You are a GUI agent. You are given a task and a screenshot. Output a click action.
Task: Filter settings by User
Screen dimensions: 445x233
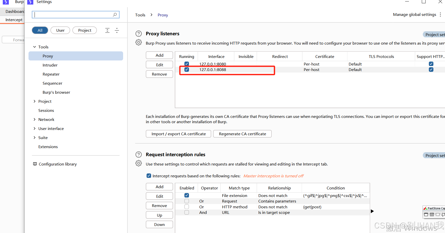click(60, 30)
